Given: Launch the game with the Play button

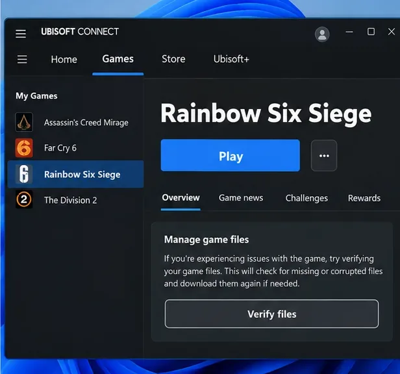Looking at the screenshot, I should [231, 155].
